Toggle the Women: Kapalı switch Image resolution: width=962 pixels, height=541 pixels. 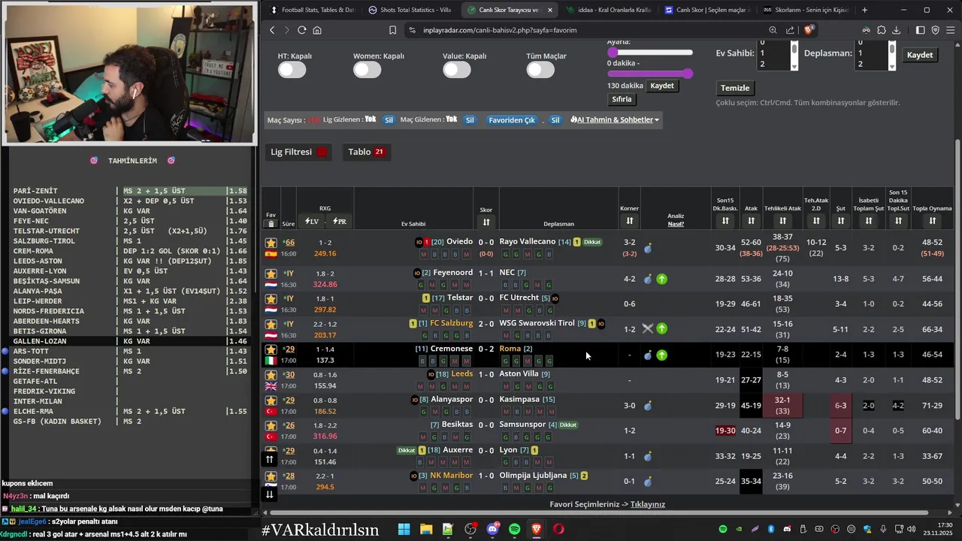coord(367,70)
